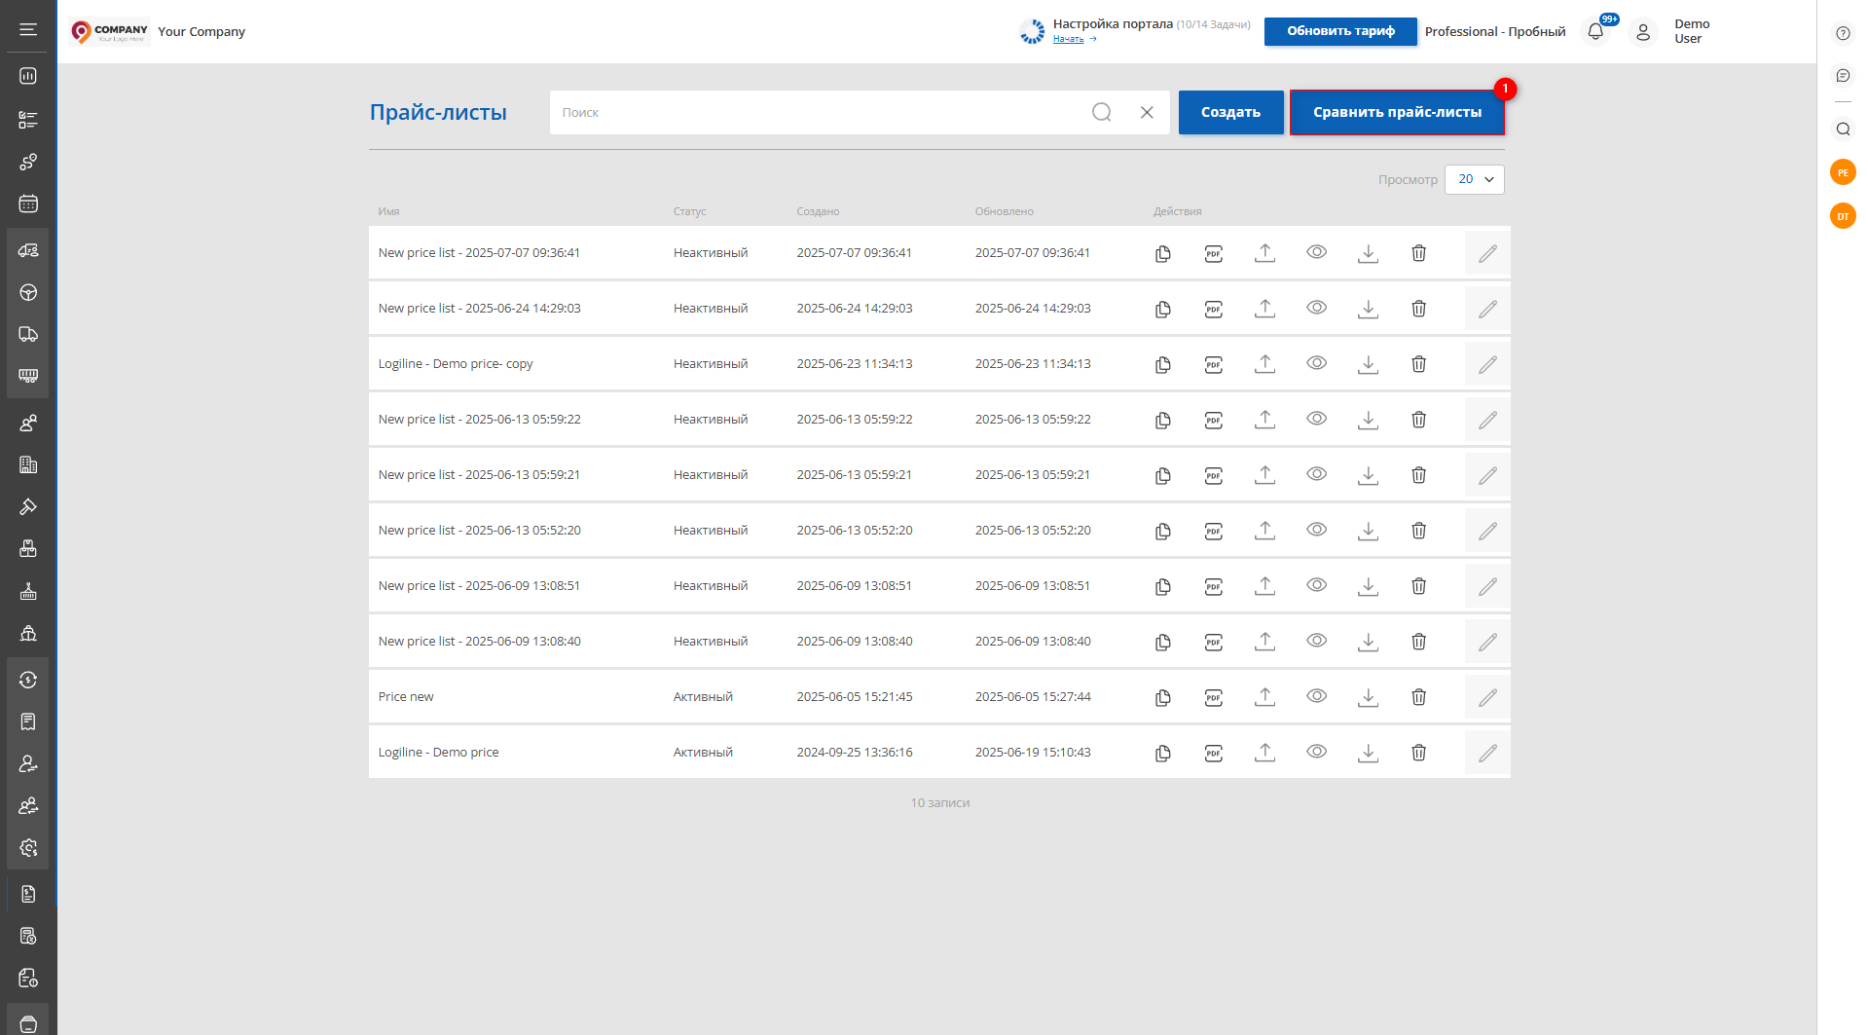Follow the Начать link

click(x=1068, y=39)
